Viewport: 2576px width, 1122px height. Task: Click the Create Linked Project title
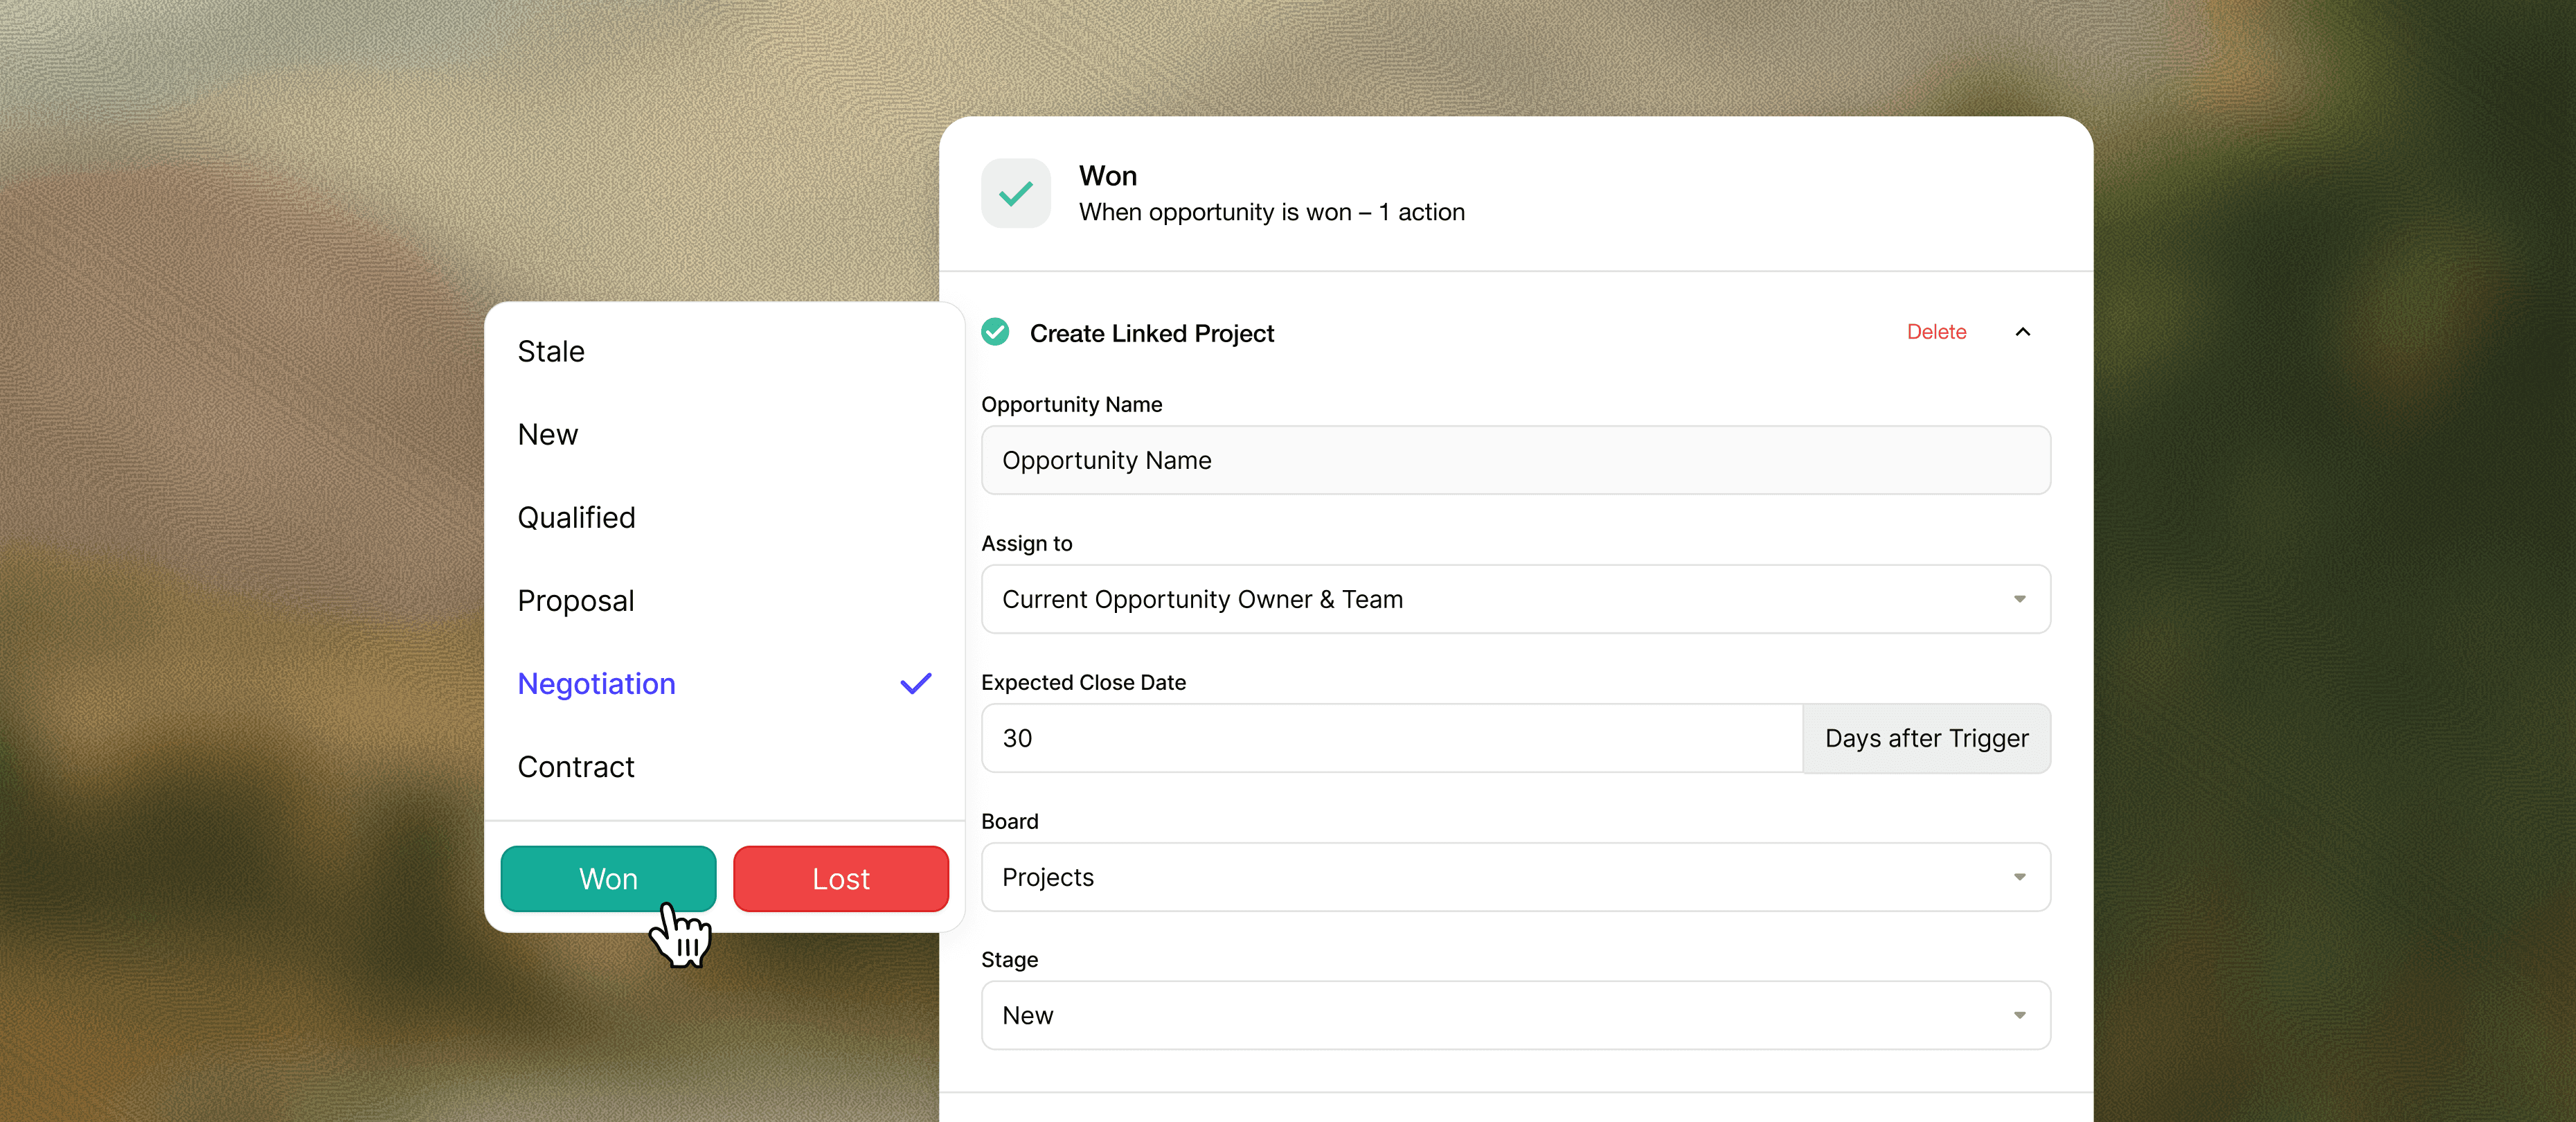[x=1151, y=333]
